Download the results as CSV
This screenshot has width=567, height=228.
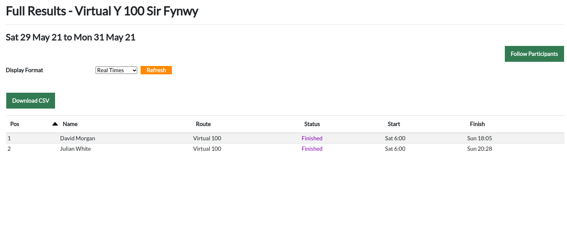click(30, 101)
